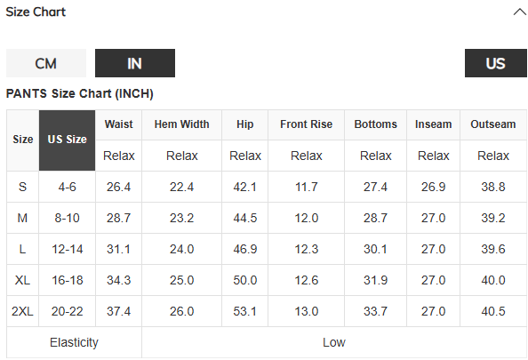This screenshot has width=528, height=360.
Task: Select the 2XL size row label
Action: tap(22, 311)
